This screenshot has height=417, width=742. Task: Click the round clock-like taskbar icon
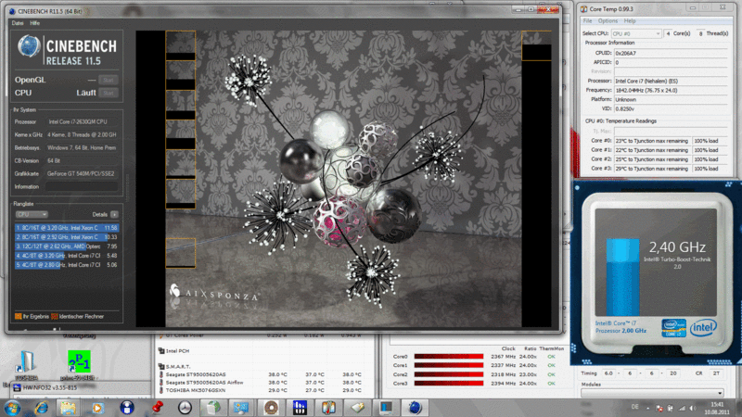[185, 408]
